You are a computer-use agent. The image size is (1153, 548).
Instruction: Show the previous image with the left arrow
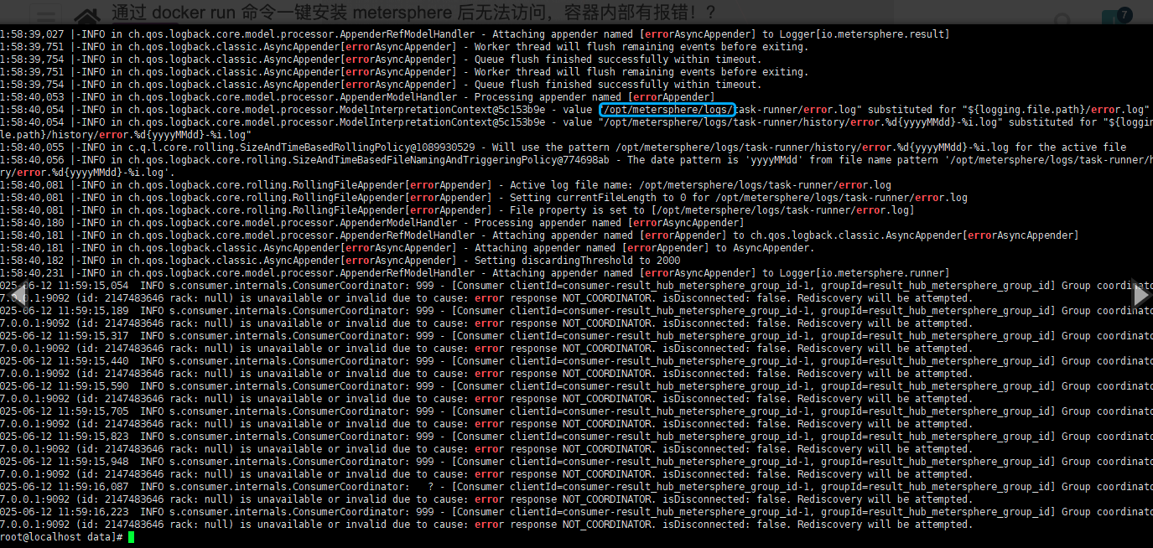pyautogui.click(x=17, y=294)
